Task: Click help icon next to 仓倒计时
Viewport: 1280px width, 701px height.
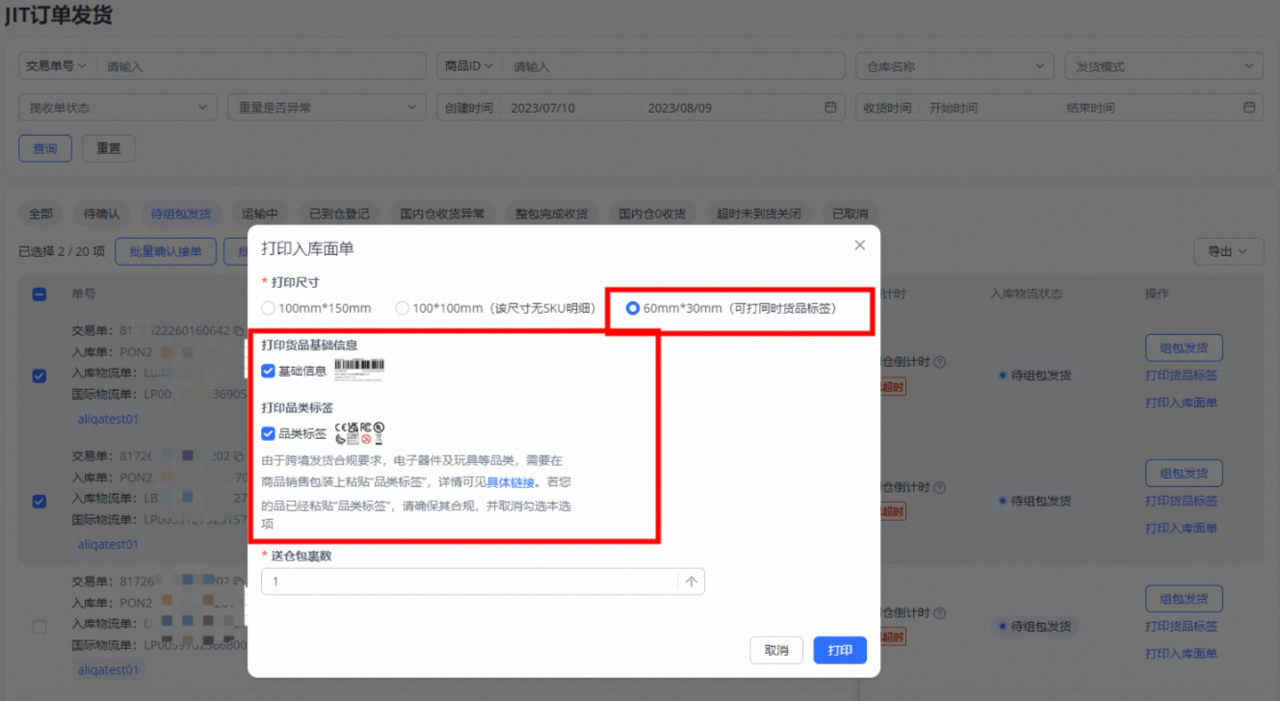Action: tap(939, 363)
